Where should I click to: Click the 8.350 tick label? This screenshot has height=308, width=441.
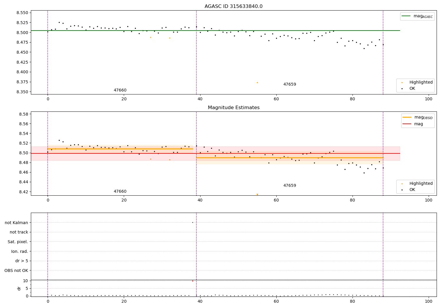[x=22, y=92]
